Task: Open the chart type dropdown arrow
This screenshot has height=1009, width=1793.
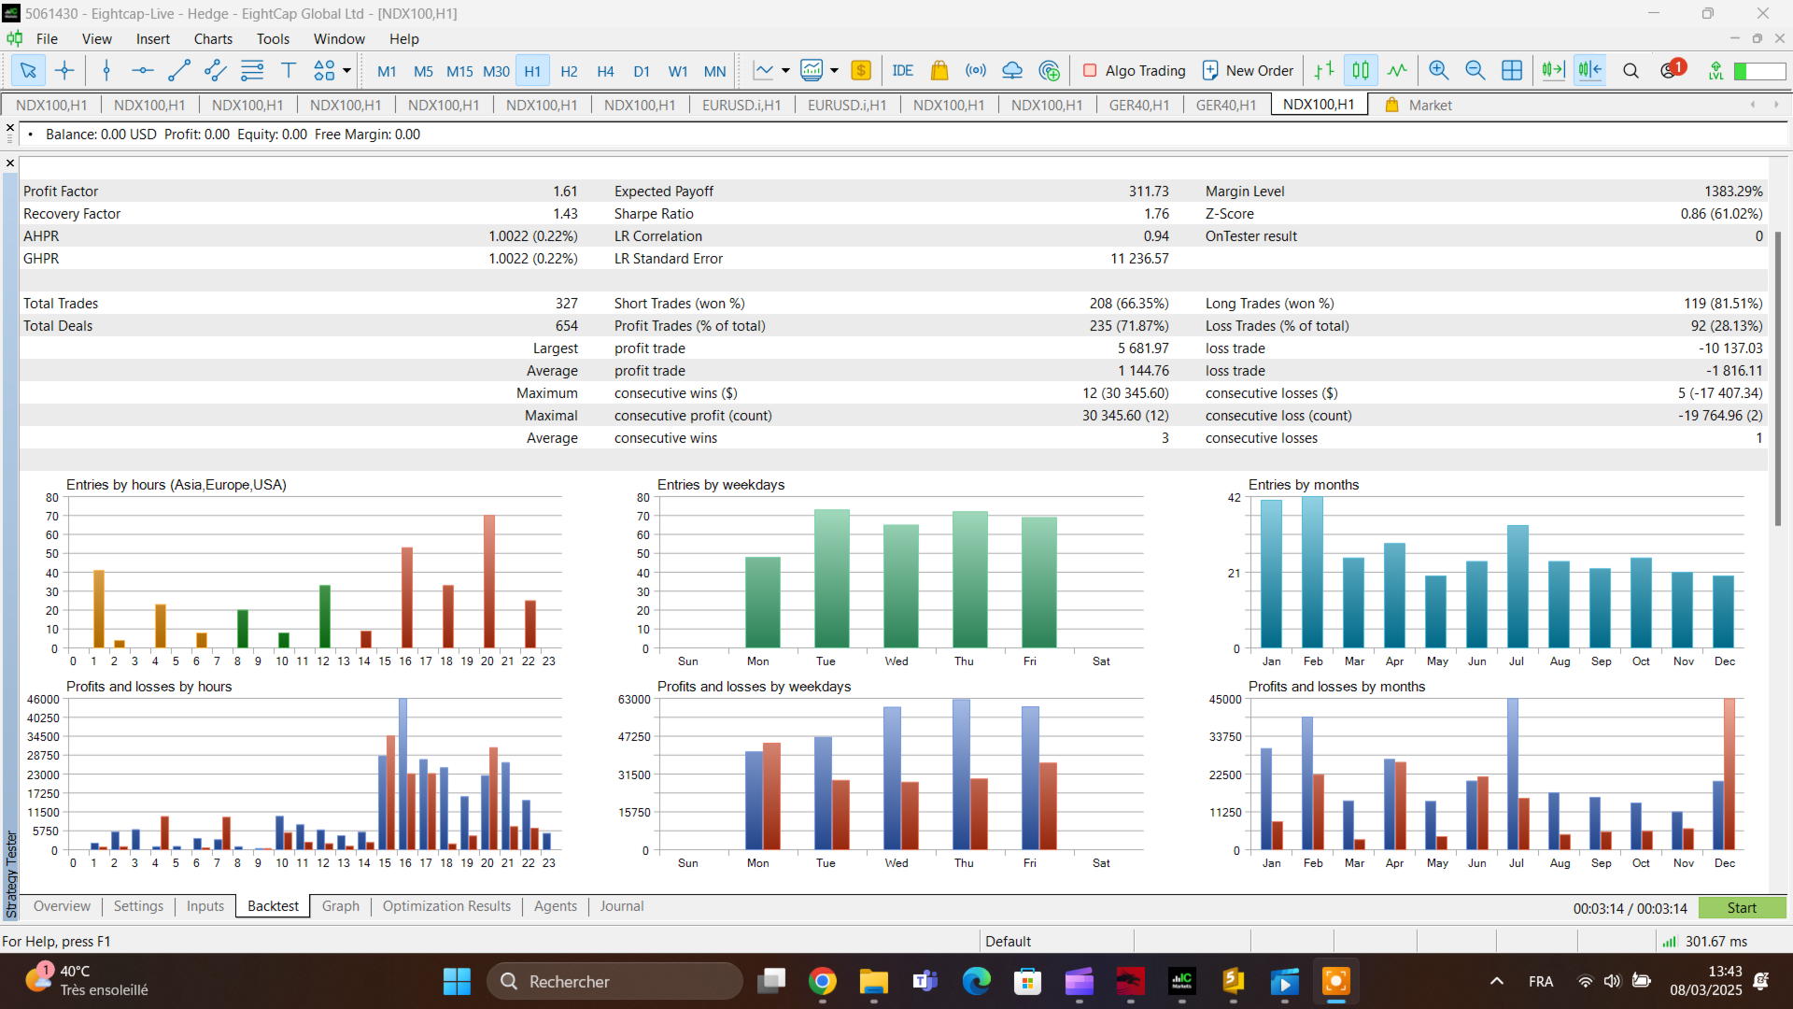Action: coord(785,70)
